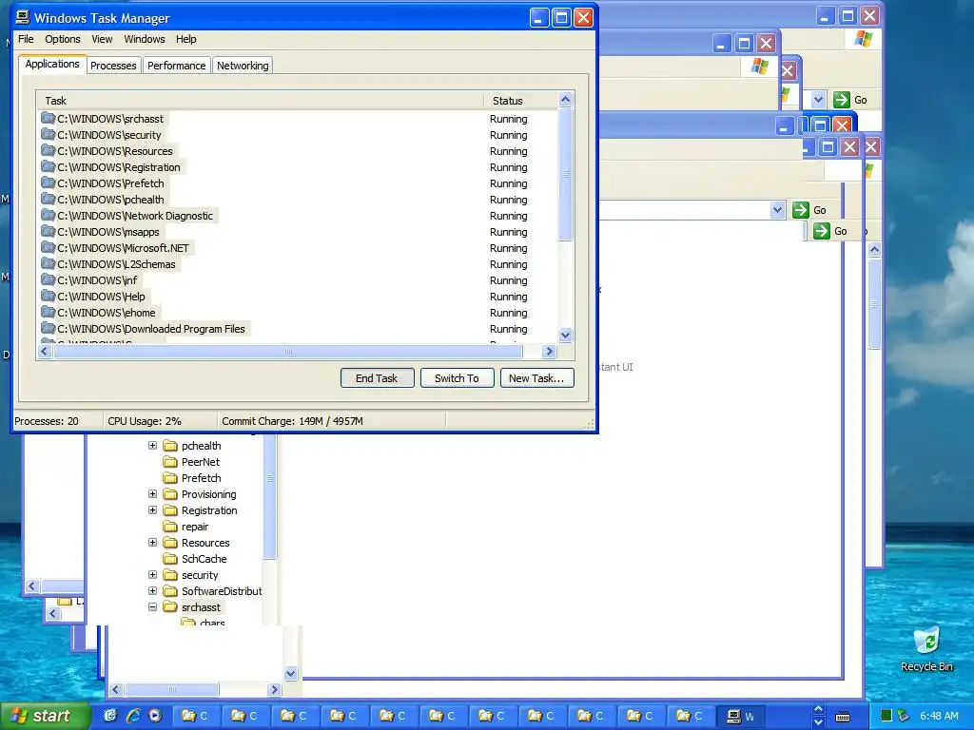Select the Applications tab

[x=52, y=64]
